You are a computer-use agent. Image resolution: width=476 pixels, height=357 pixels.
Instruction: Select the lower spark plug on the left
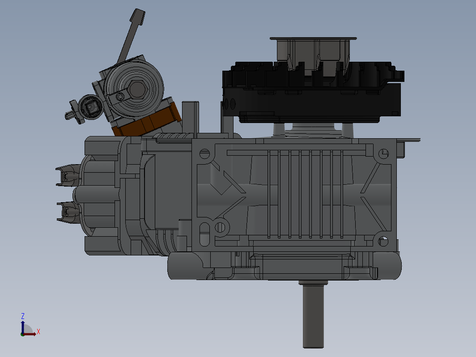(68, 212)
